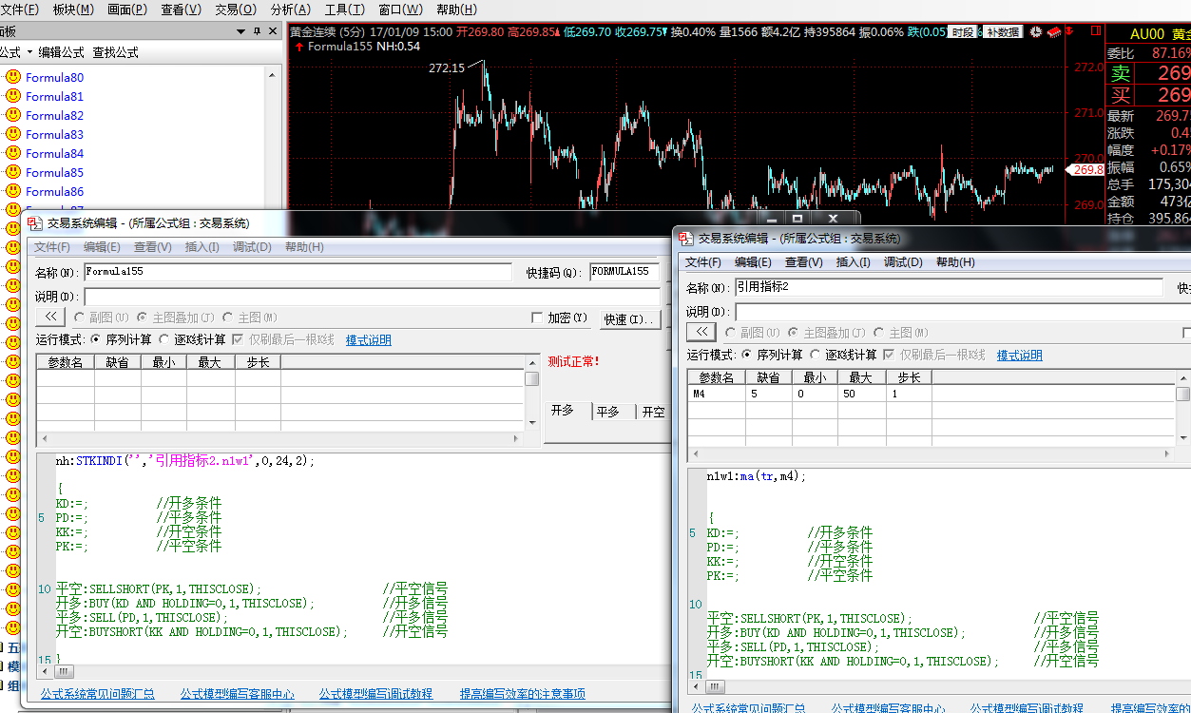This screenshot has width=1191, height=713.
Task: Click the 时段 button on chart header
Action: [x=963, y=31]
